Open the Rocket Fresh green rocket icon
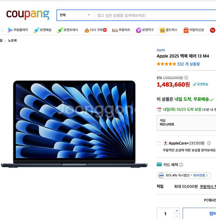216x219 pixels. point(60,30)
